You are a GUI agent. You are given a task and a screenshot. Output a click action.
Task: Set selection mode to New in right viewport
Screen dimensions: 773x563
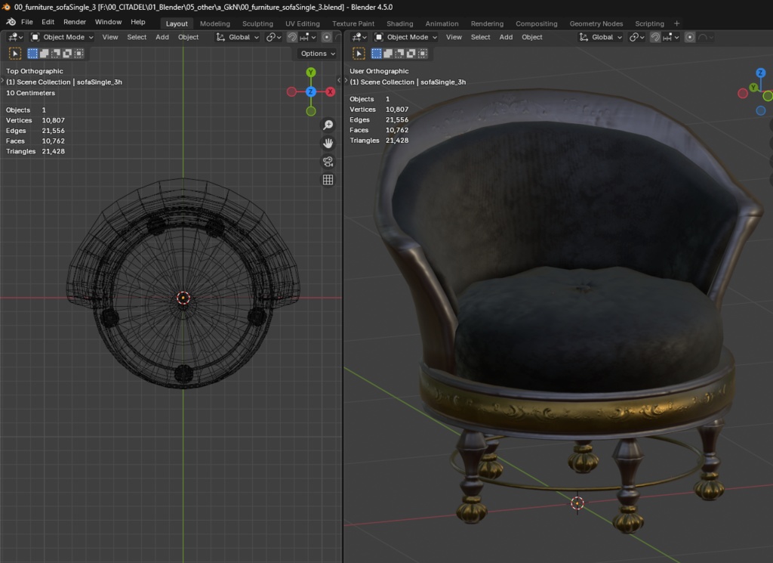(377, 54)
